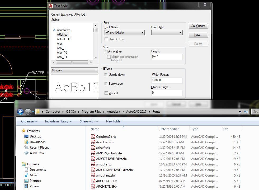Screen dimensions: 259x190
Task: Click the OS (C:) breadcrumb segment
Action: click(71, 112)
